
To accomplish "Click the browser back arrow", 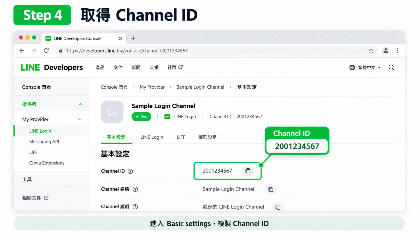I will click(22, 51).
